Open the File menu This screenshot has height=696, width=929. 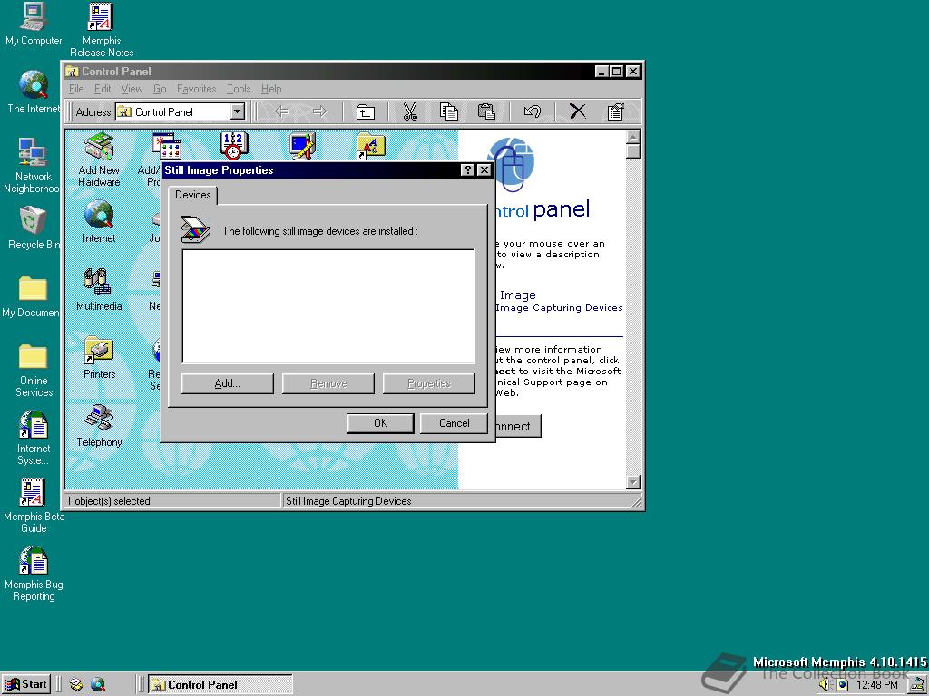pos(76,89)
